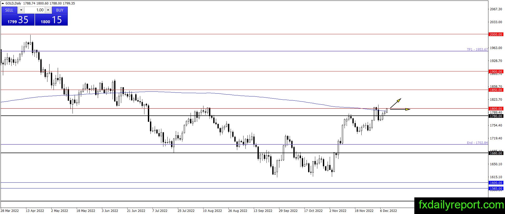Select the 1.00 volume input field
The image size is (505, 214).
tap(35, 10)
